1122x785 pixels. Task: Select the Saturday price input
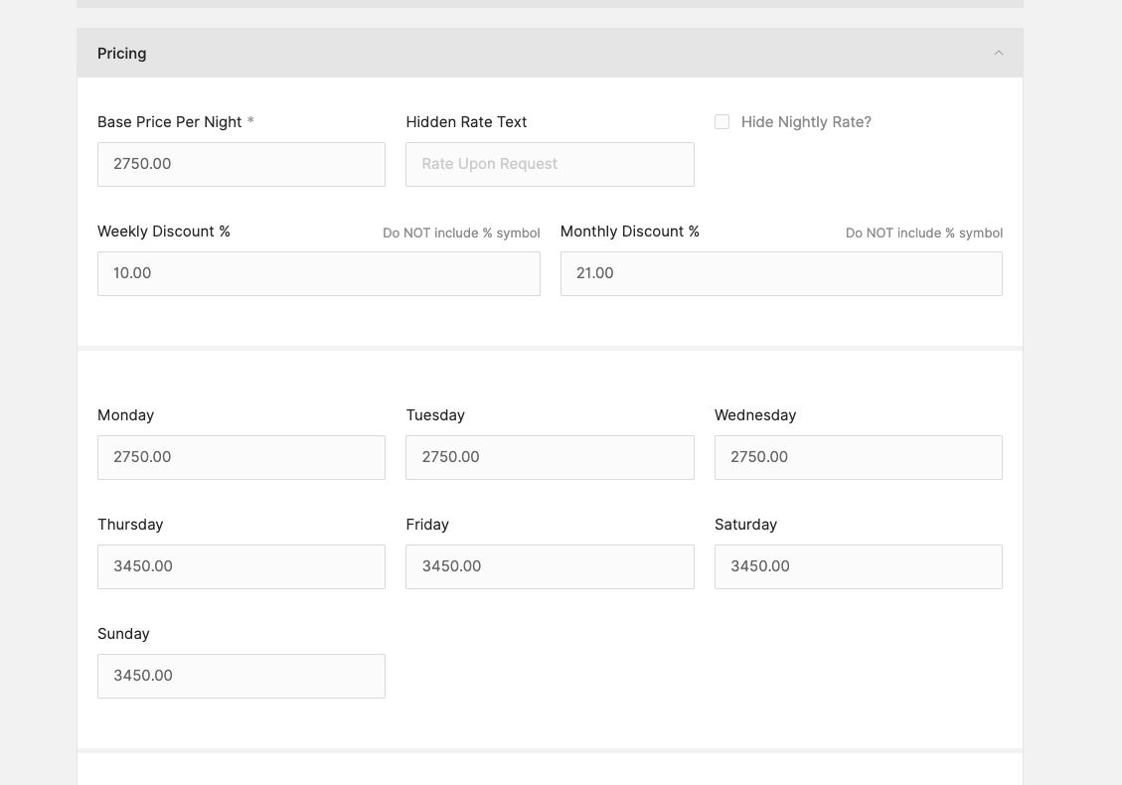click(x=858, y=566)
